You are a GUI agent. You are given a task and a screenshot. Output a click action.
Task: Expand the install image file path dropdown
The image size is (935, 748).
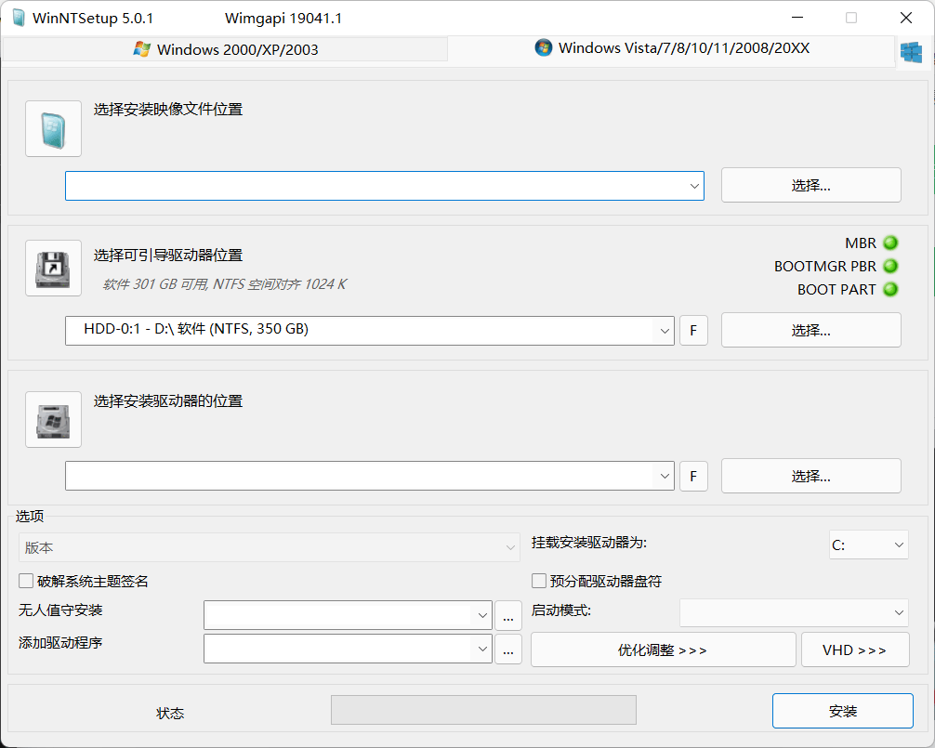(x=694, y=186)
